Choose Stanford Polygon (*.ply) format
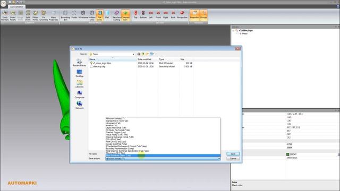Screen dimensions: 340x191 click(x=163, y=132)
